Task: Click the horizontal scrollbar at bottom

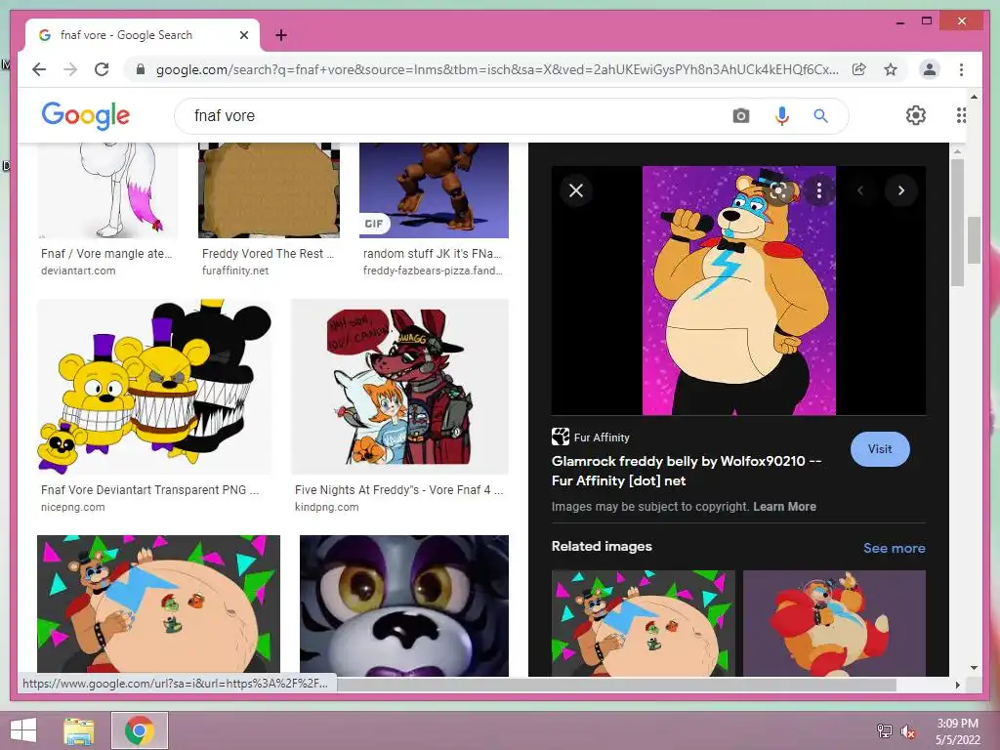Action: click(x=617, y=685)
